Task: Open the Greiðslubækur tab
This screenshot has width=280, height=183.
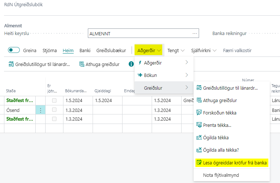Action: click(x=111, y=50)
